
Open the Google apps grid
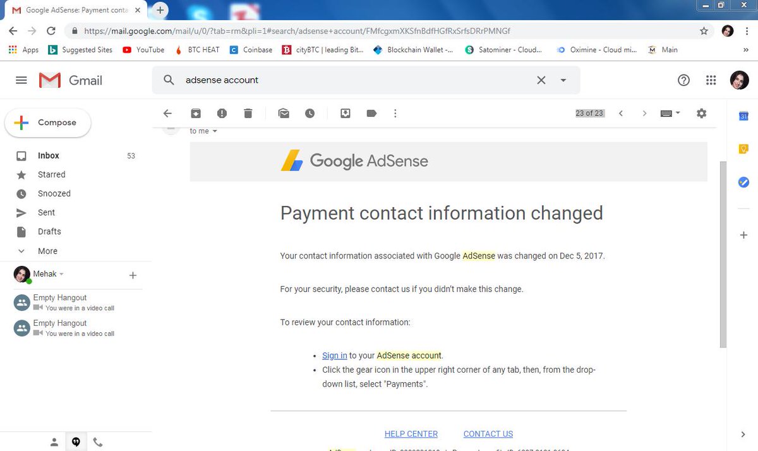click(x=711, y=80)
